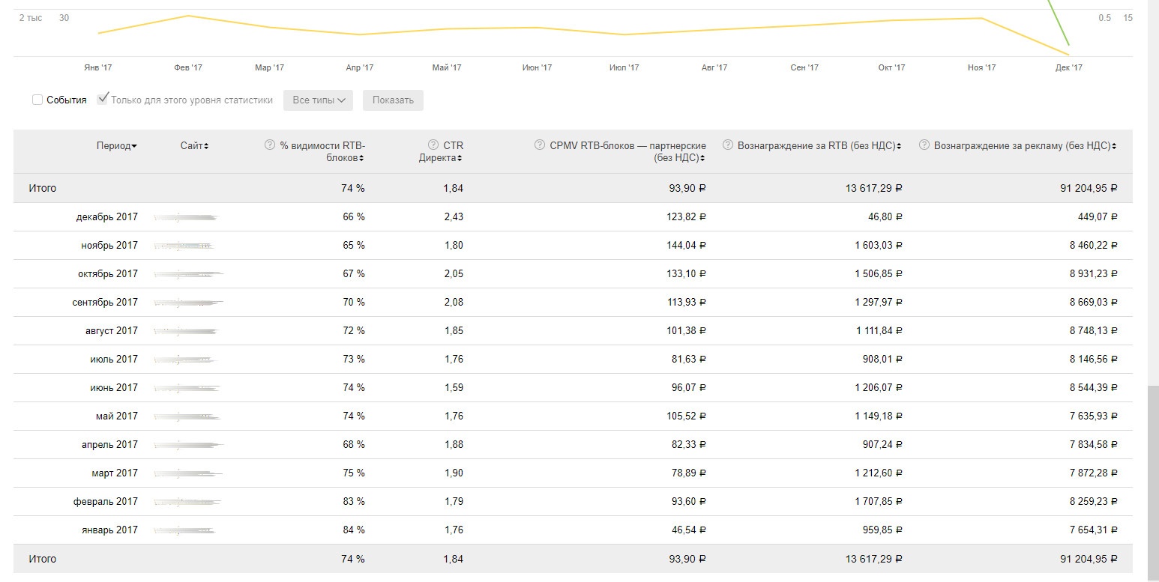Click help icon for Вознаграждение за рекламу
The image size is (1159, 582).
[x=924, y=145]
